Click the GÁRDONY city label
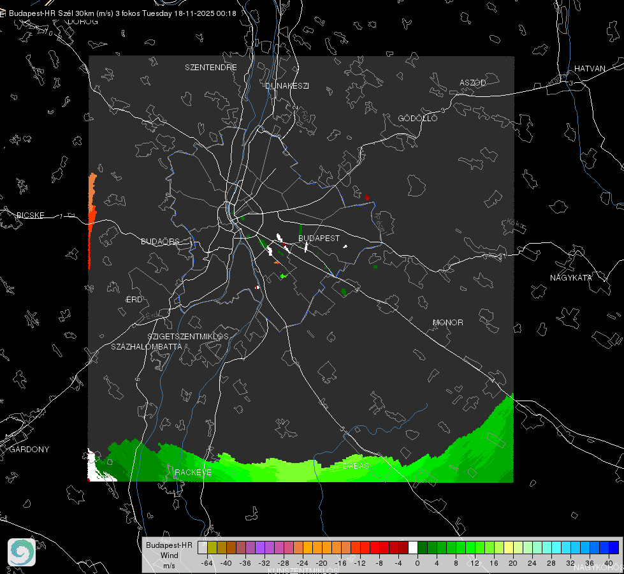 coord(29,450)
